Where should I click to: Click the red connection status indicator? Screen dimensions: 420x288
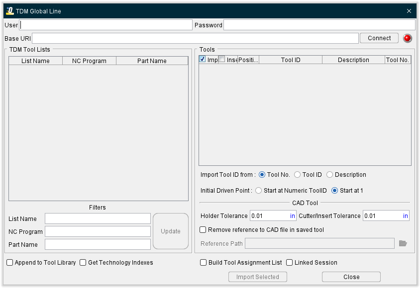408,38
